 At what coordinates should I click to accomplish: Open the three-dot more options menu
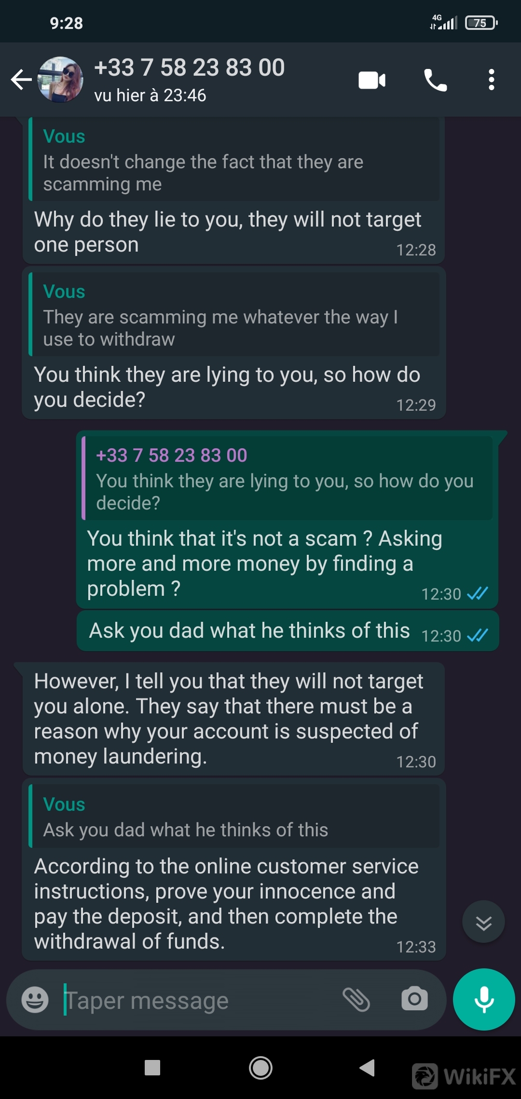click(491, 80)
